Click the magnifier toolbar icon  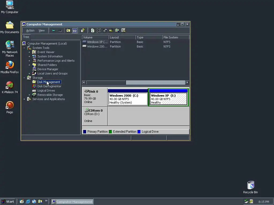pos(117,30)
